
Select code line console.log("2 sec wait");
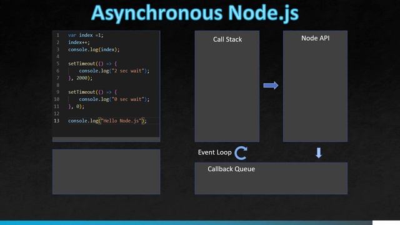pos(114,71)
